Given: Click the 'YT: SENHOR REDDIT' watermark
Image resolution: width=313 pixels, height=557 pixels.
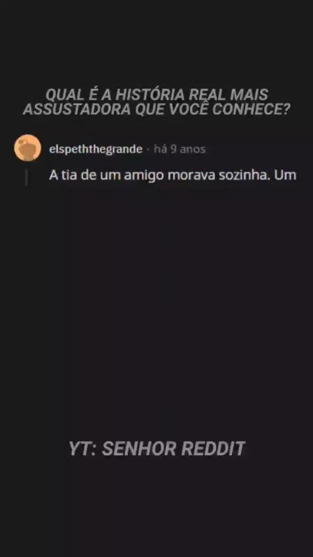Looking at the screenshot, I should click(156, 448).
